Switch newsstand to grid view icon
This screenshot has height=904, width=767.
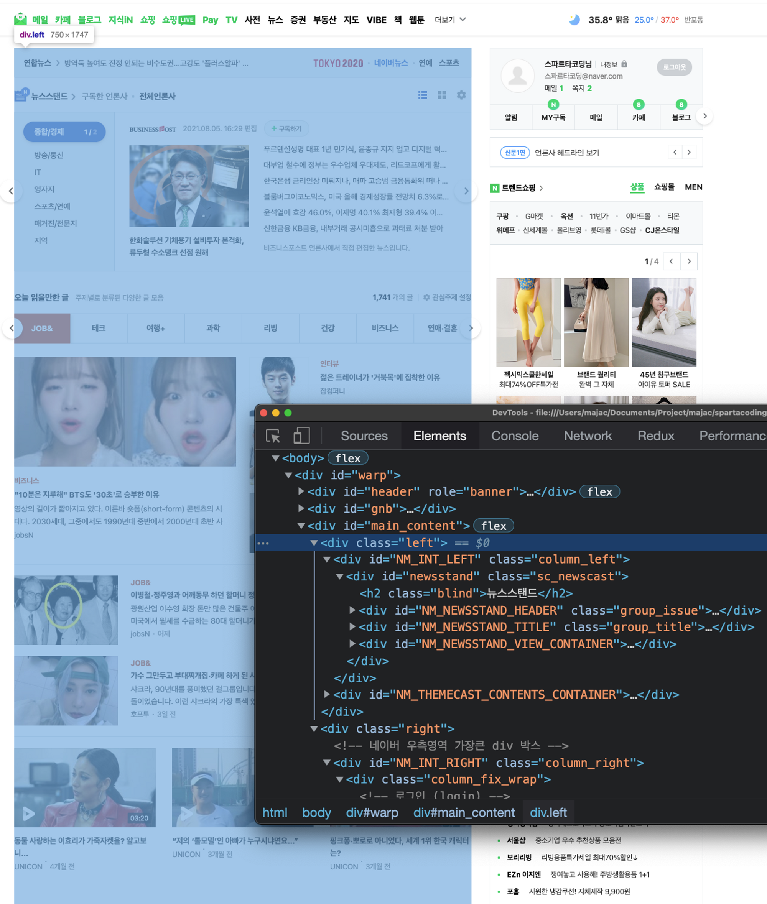(442, 95)
